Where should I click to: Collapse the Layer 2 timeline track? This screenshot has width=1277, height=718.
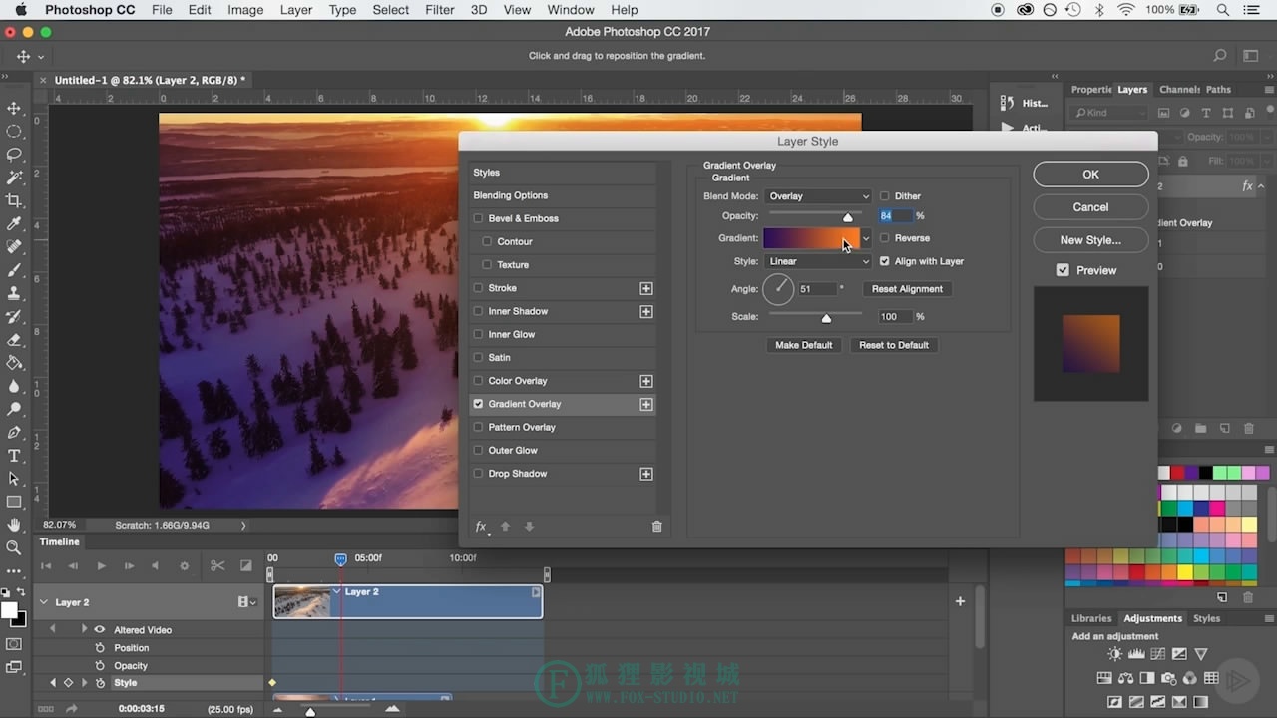pos(43,602)
